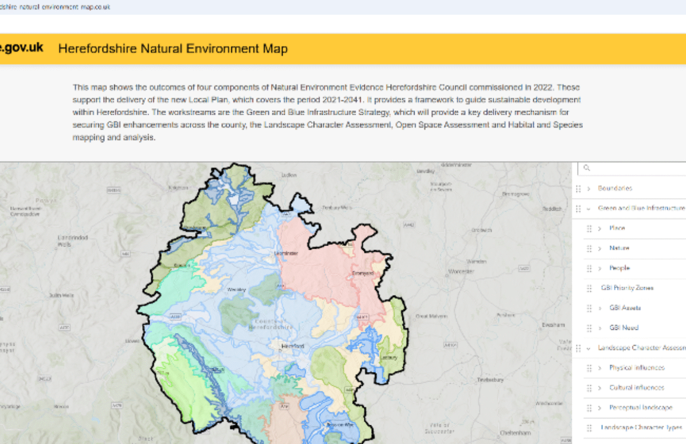Click the Physical influences drag handle
The height and width of the screenshot is (444, 686).
click(589, 368)
